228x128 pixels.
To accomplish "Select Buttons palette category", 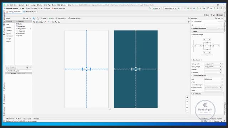I will coord(9,27).
